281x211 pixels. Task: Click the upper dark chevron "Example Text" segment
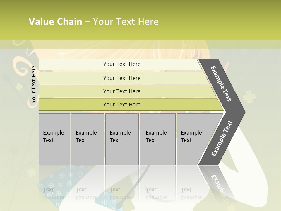click(x=222, y=84)
